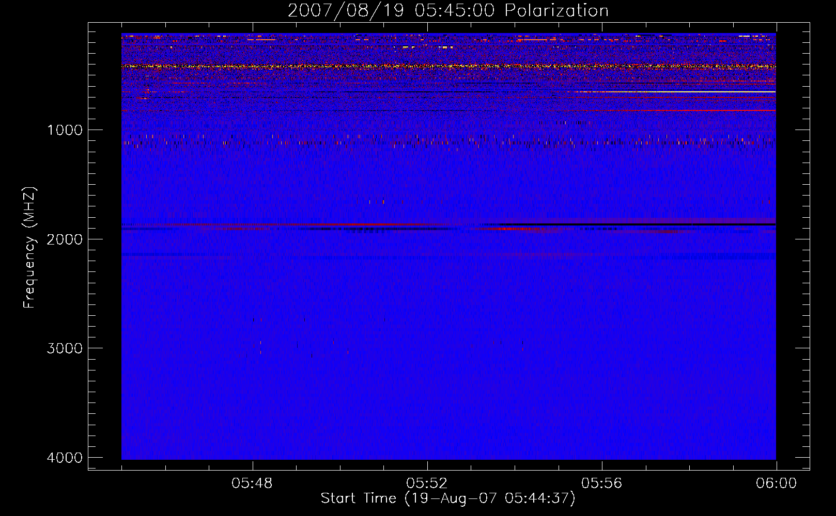The height and width of the screenshot is (516, 836).
Task: Click the 'Start Time (19-Aug-07 05:44:37)' axis title
Action: coord(448,498)
